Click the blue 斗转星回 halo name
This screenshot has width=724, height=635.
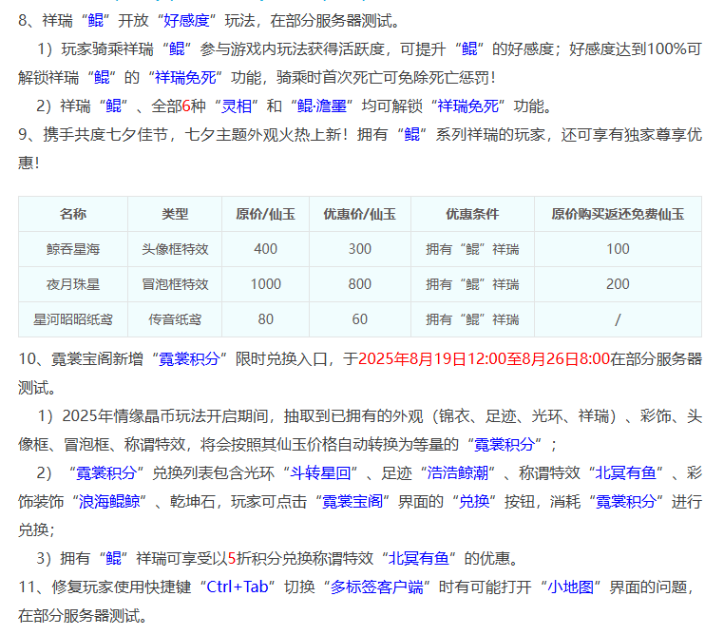point(320,472)
